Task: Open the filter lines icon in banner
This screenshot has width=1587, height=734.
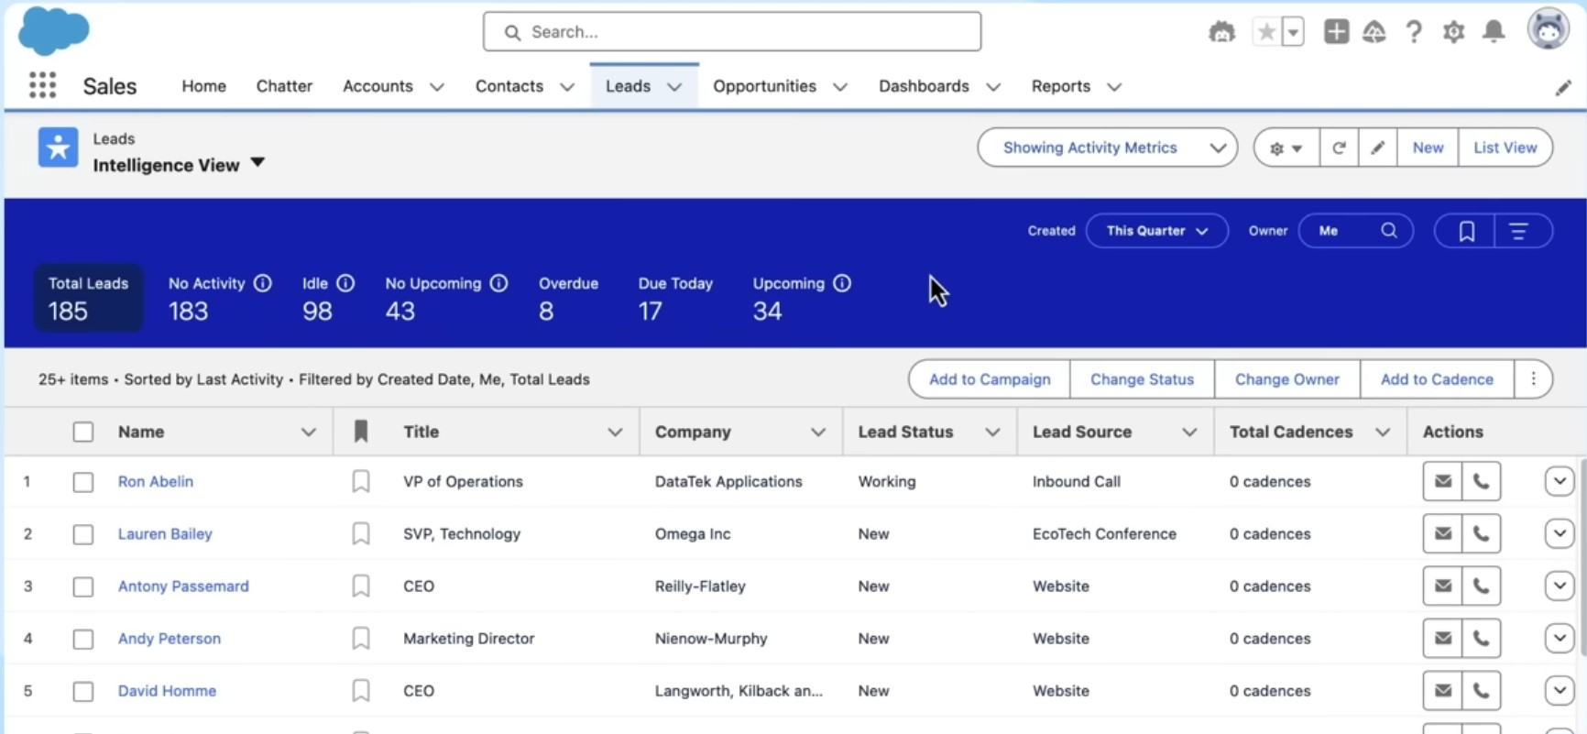Action: (1518, 231)
